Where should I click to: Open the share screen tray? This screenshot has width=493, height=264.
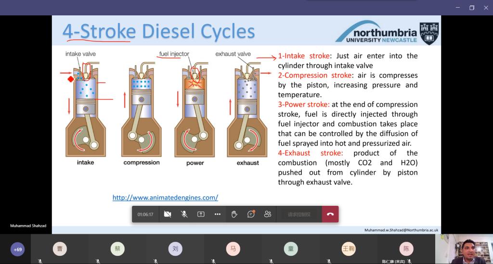tap(201, 214)
